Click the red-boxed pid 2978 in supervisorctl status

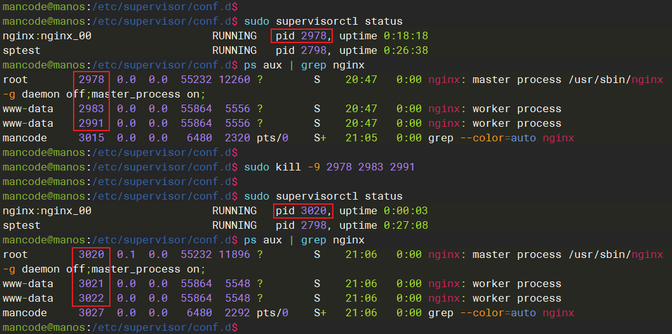click(301, 36)
